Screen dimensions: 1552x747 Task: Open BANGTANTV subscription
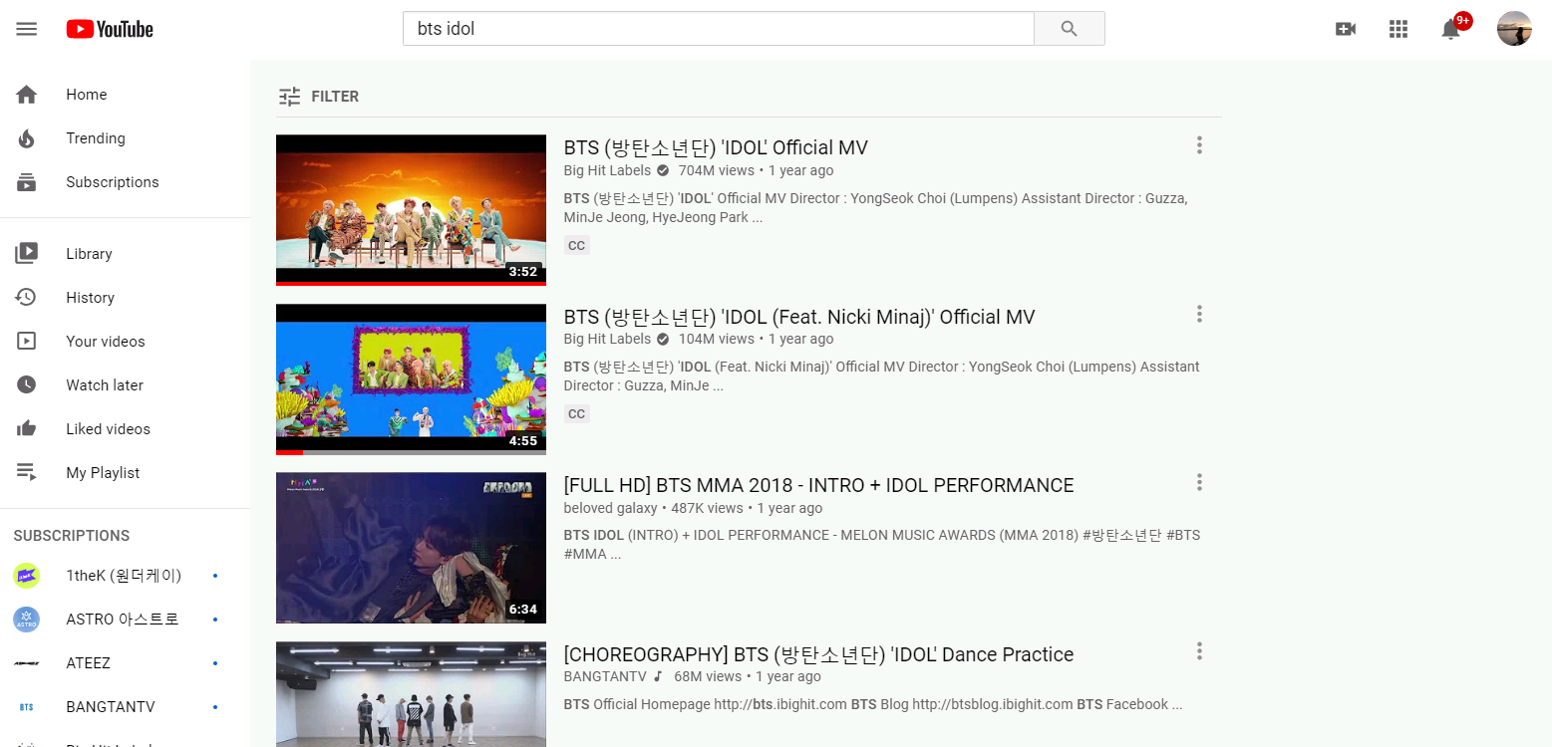[125, 707]
